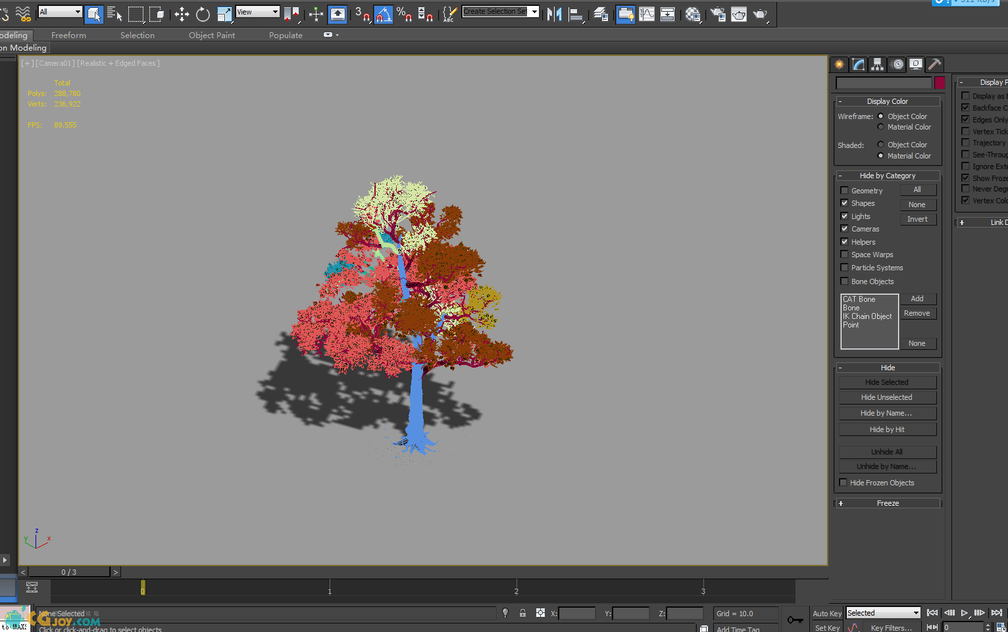
Task: Open the Curve Editor
Action: pyautogui.click(x=647, y=14)
